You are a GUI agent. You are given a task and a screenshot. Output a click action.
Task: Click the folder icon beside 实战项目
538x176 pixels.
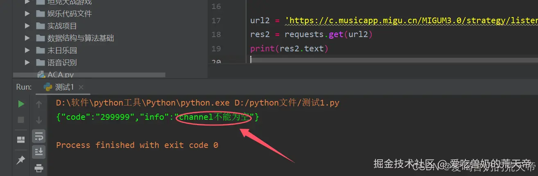tap(40, 26)
